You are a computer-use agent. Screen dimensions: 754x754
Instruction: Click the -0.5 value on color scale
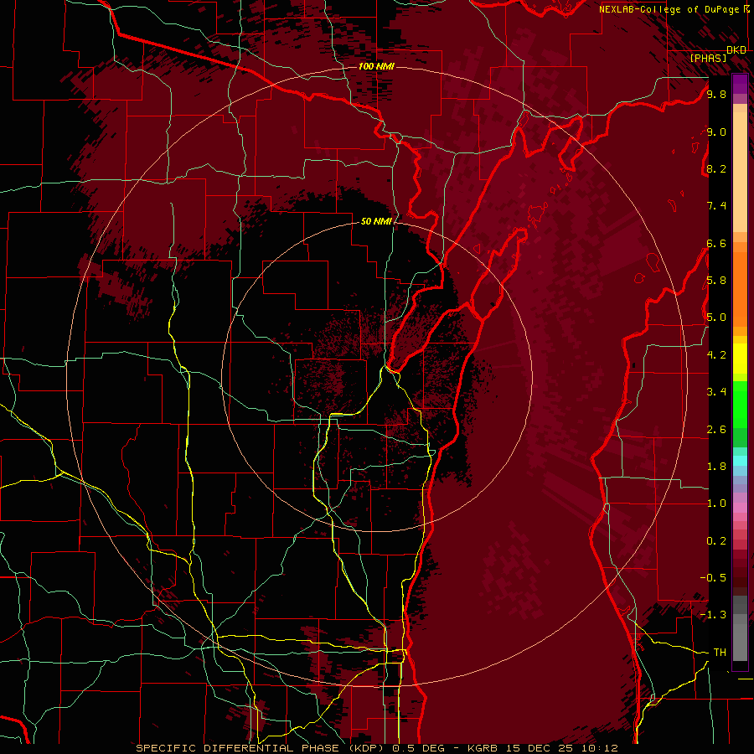[713, 577]
